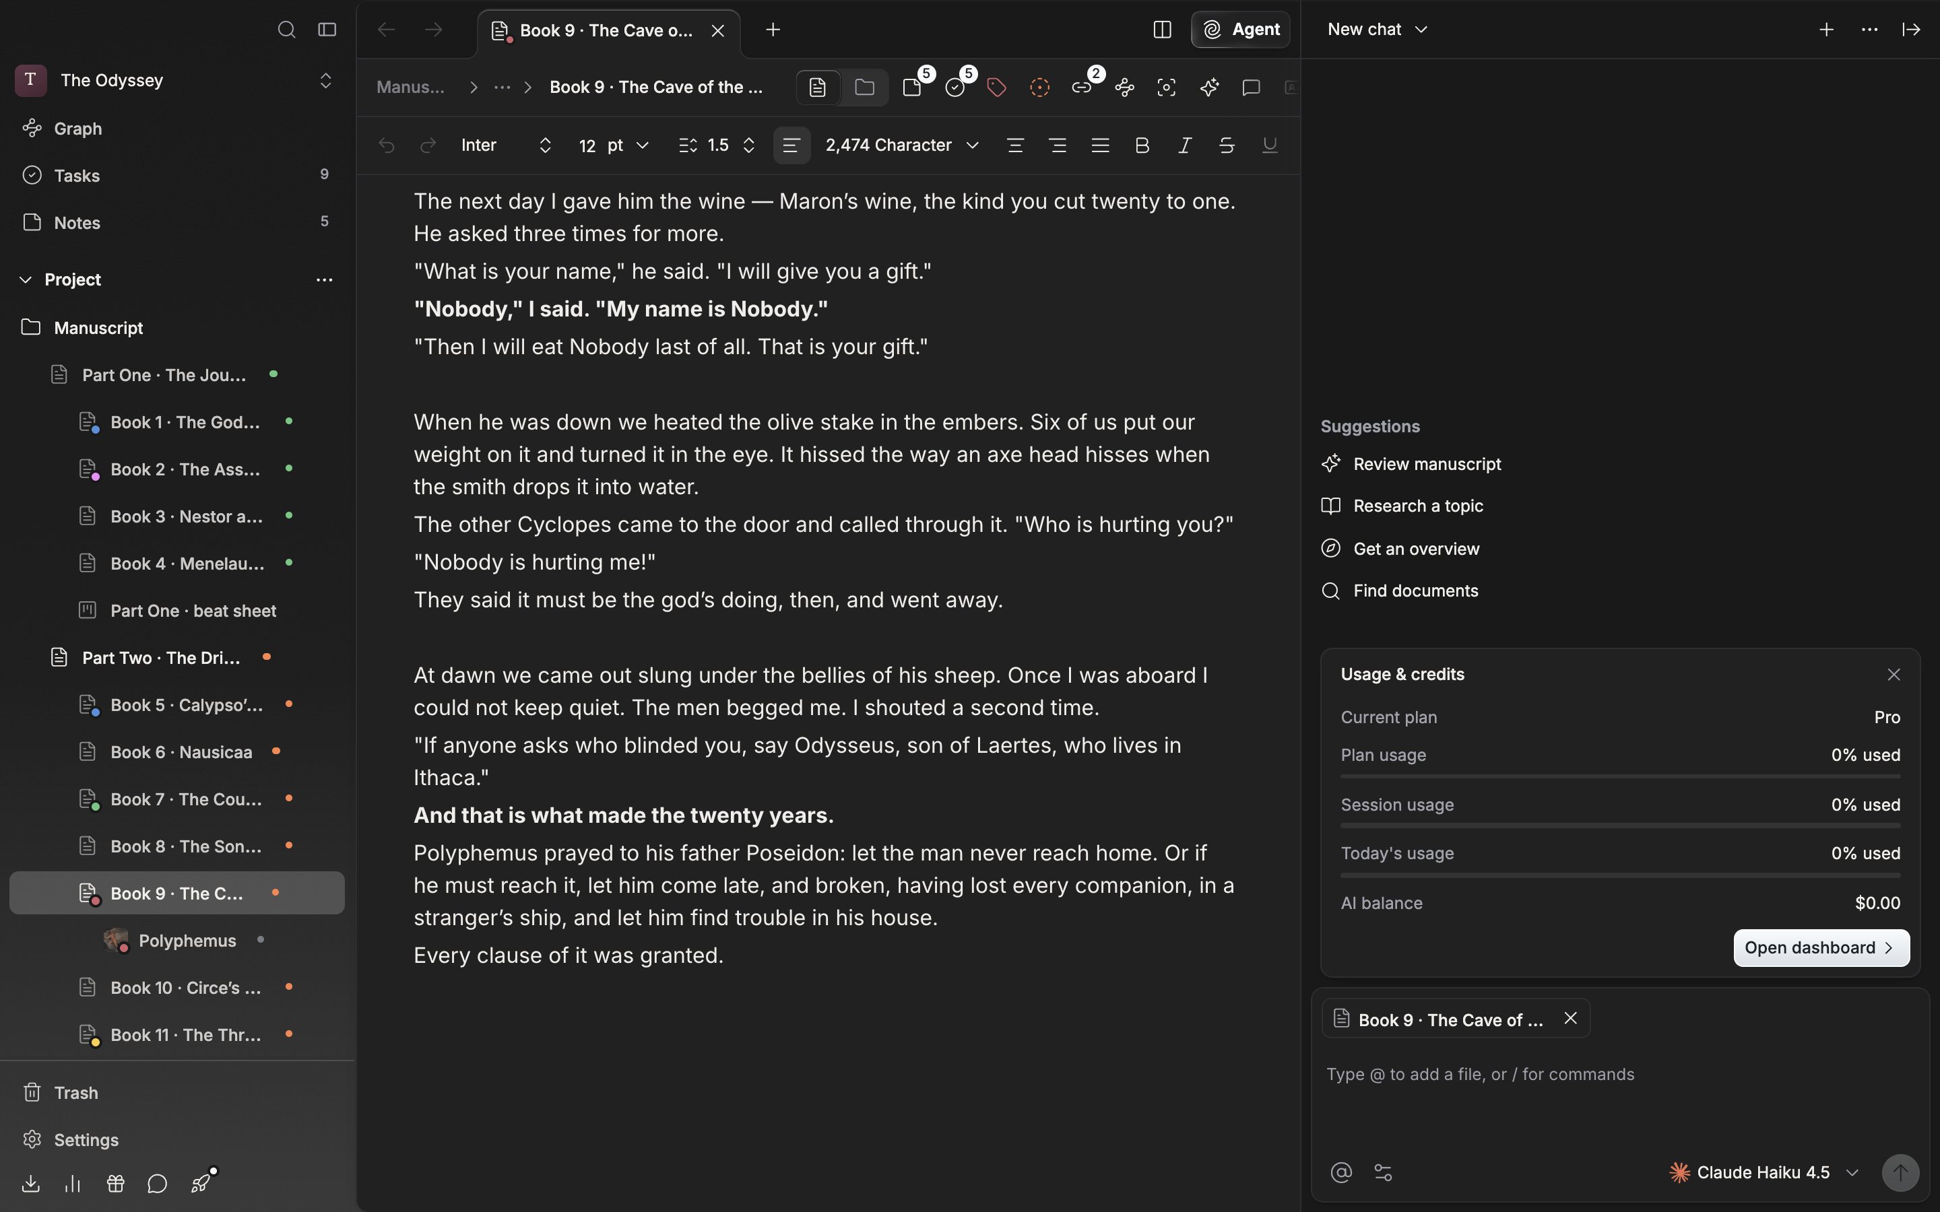Open the Inter font dropdown
The height and width of the screenshot is (1212, 1940).
(507, 145)
